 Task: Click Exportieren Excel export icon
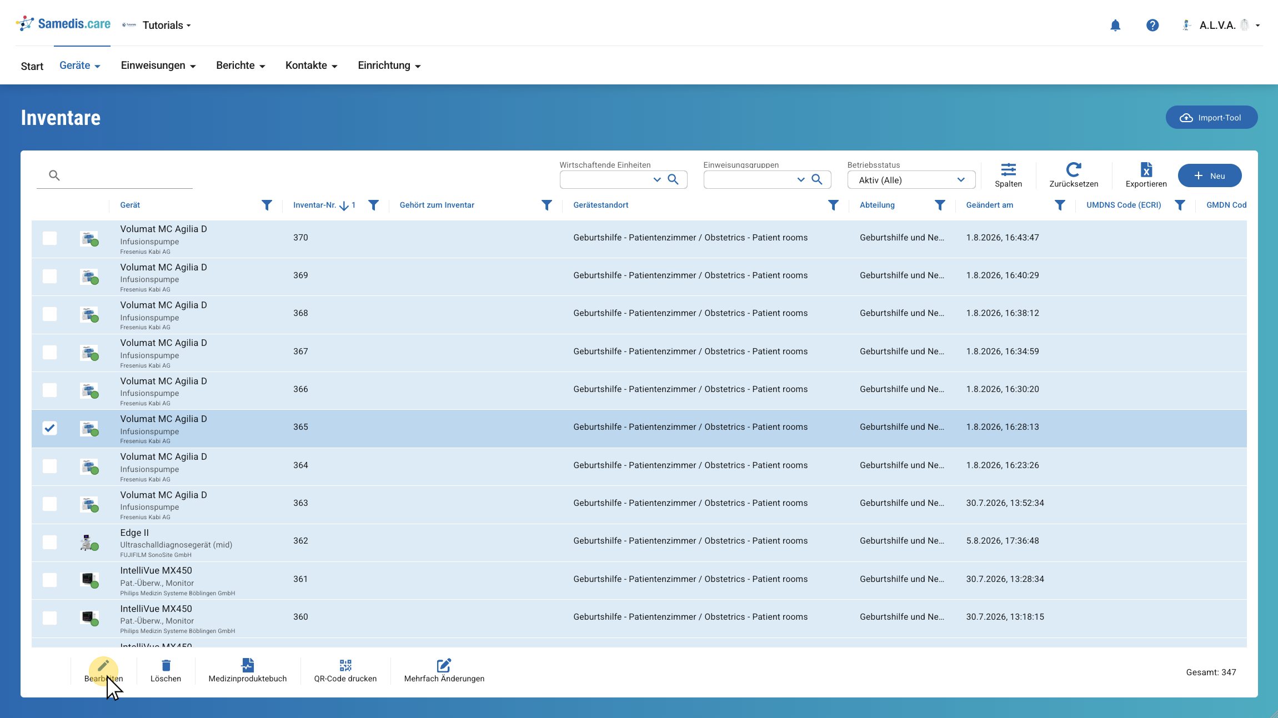[x=1146, y=169]
